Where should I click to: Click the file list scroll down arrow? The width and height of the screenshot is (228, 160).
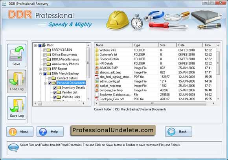click(x=218, y=99)
